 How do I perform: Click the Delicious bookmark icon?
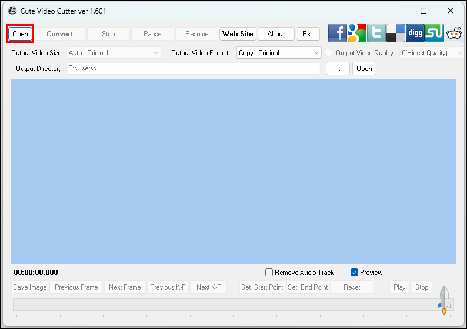pyautogui.click(x=395, y=33)
